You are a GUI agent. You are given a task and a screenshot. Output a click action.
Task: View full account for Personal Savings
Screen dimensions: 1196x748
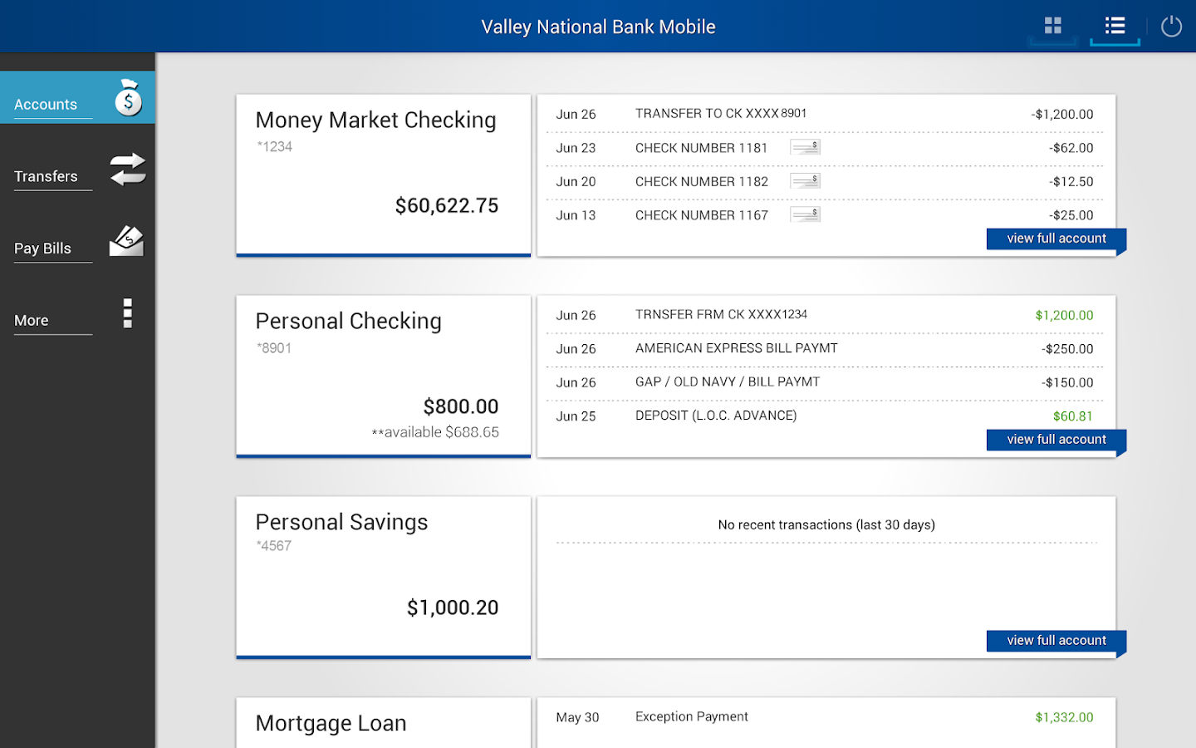pos(1056,640)
